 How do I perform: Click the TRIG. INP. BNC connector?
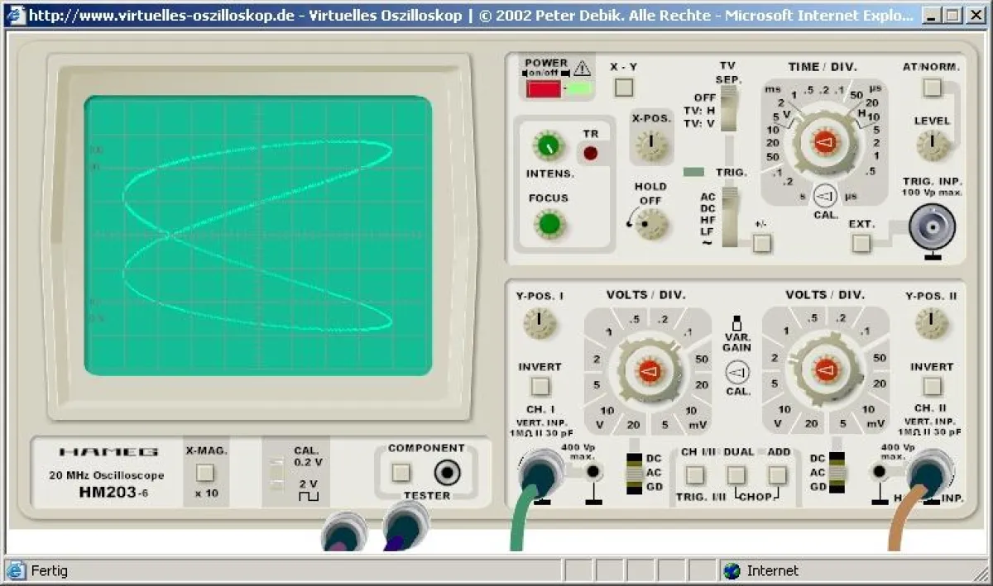click(x=932, y=227)
